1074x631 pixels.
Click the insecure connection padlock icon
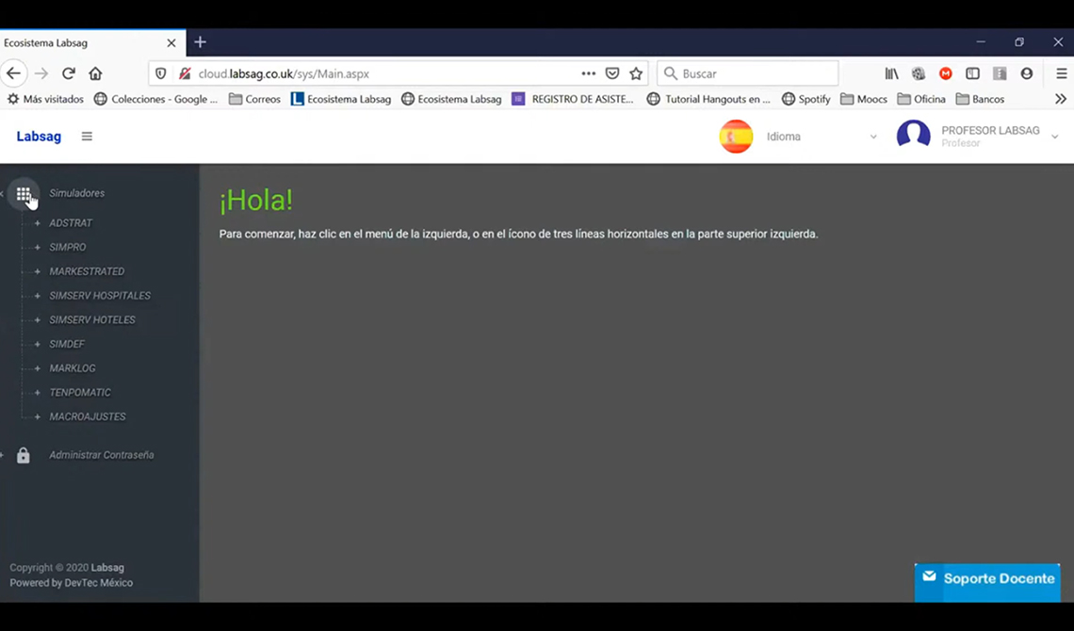[185, 73]
